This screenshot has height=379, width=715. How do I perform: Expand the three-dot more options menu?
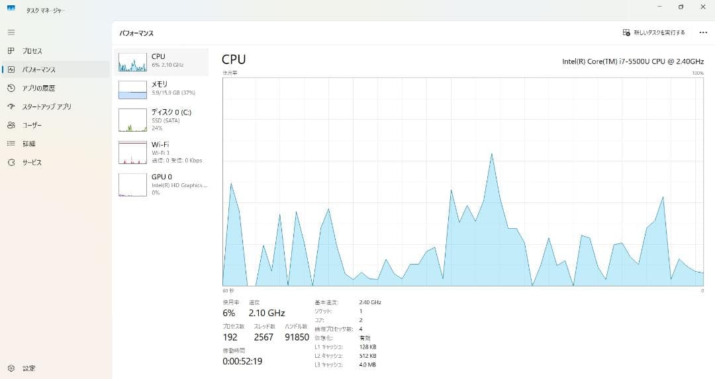(x=702, y=32)
